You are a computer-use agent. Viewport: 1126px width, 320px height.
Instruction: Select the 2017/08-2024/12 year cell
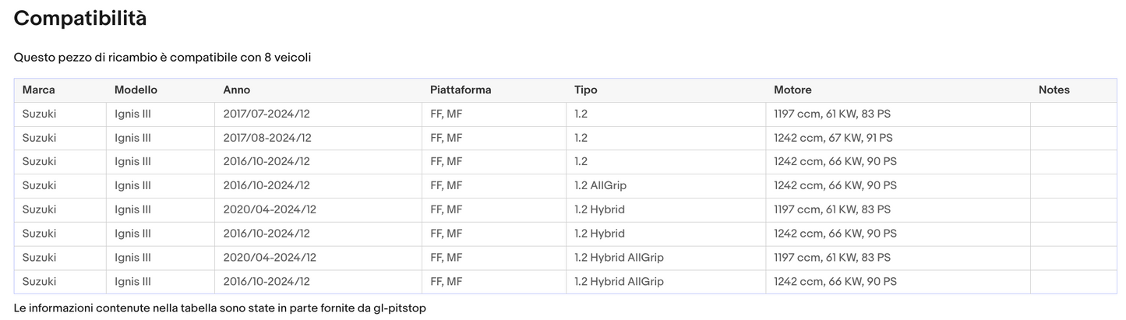click(x=267, y=138)
